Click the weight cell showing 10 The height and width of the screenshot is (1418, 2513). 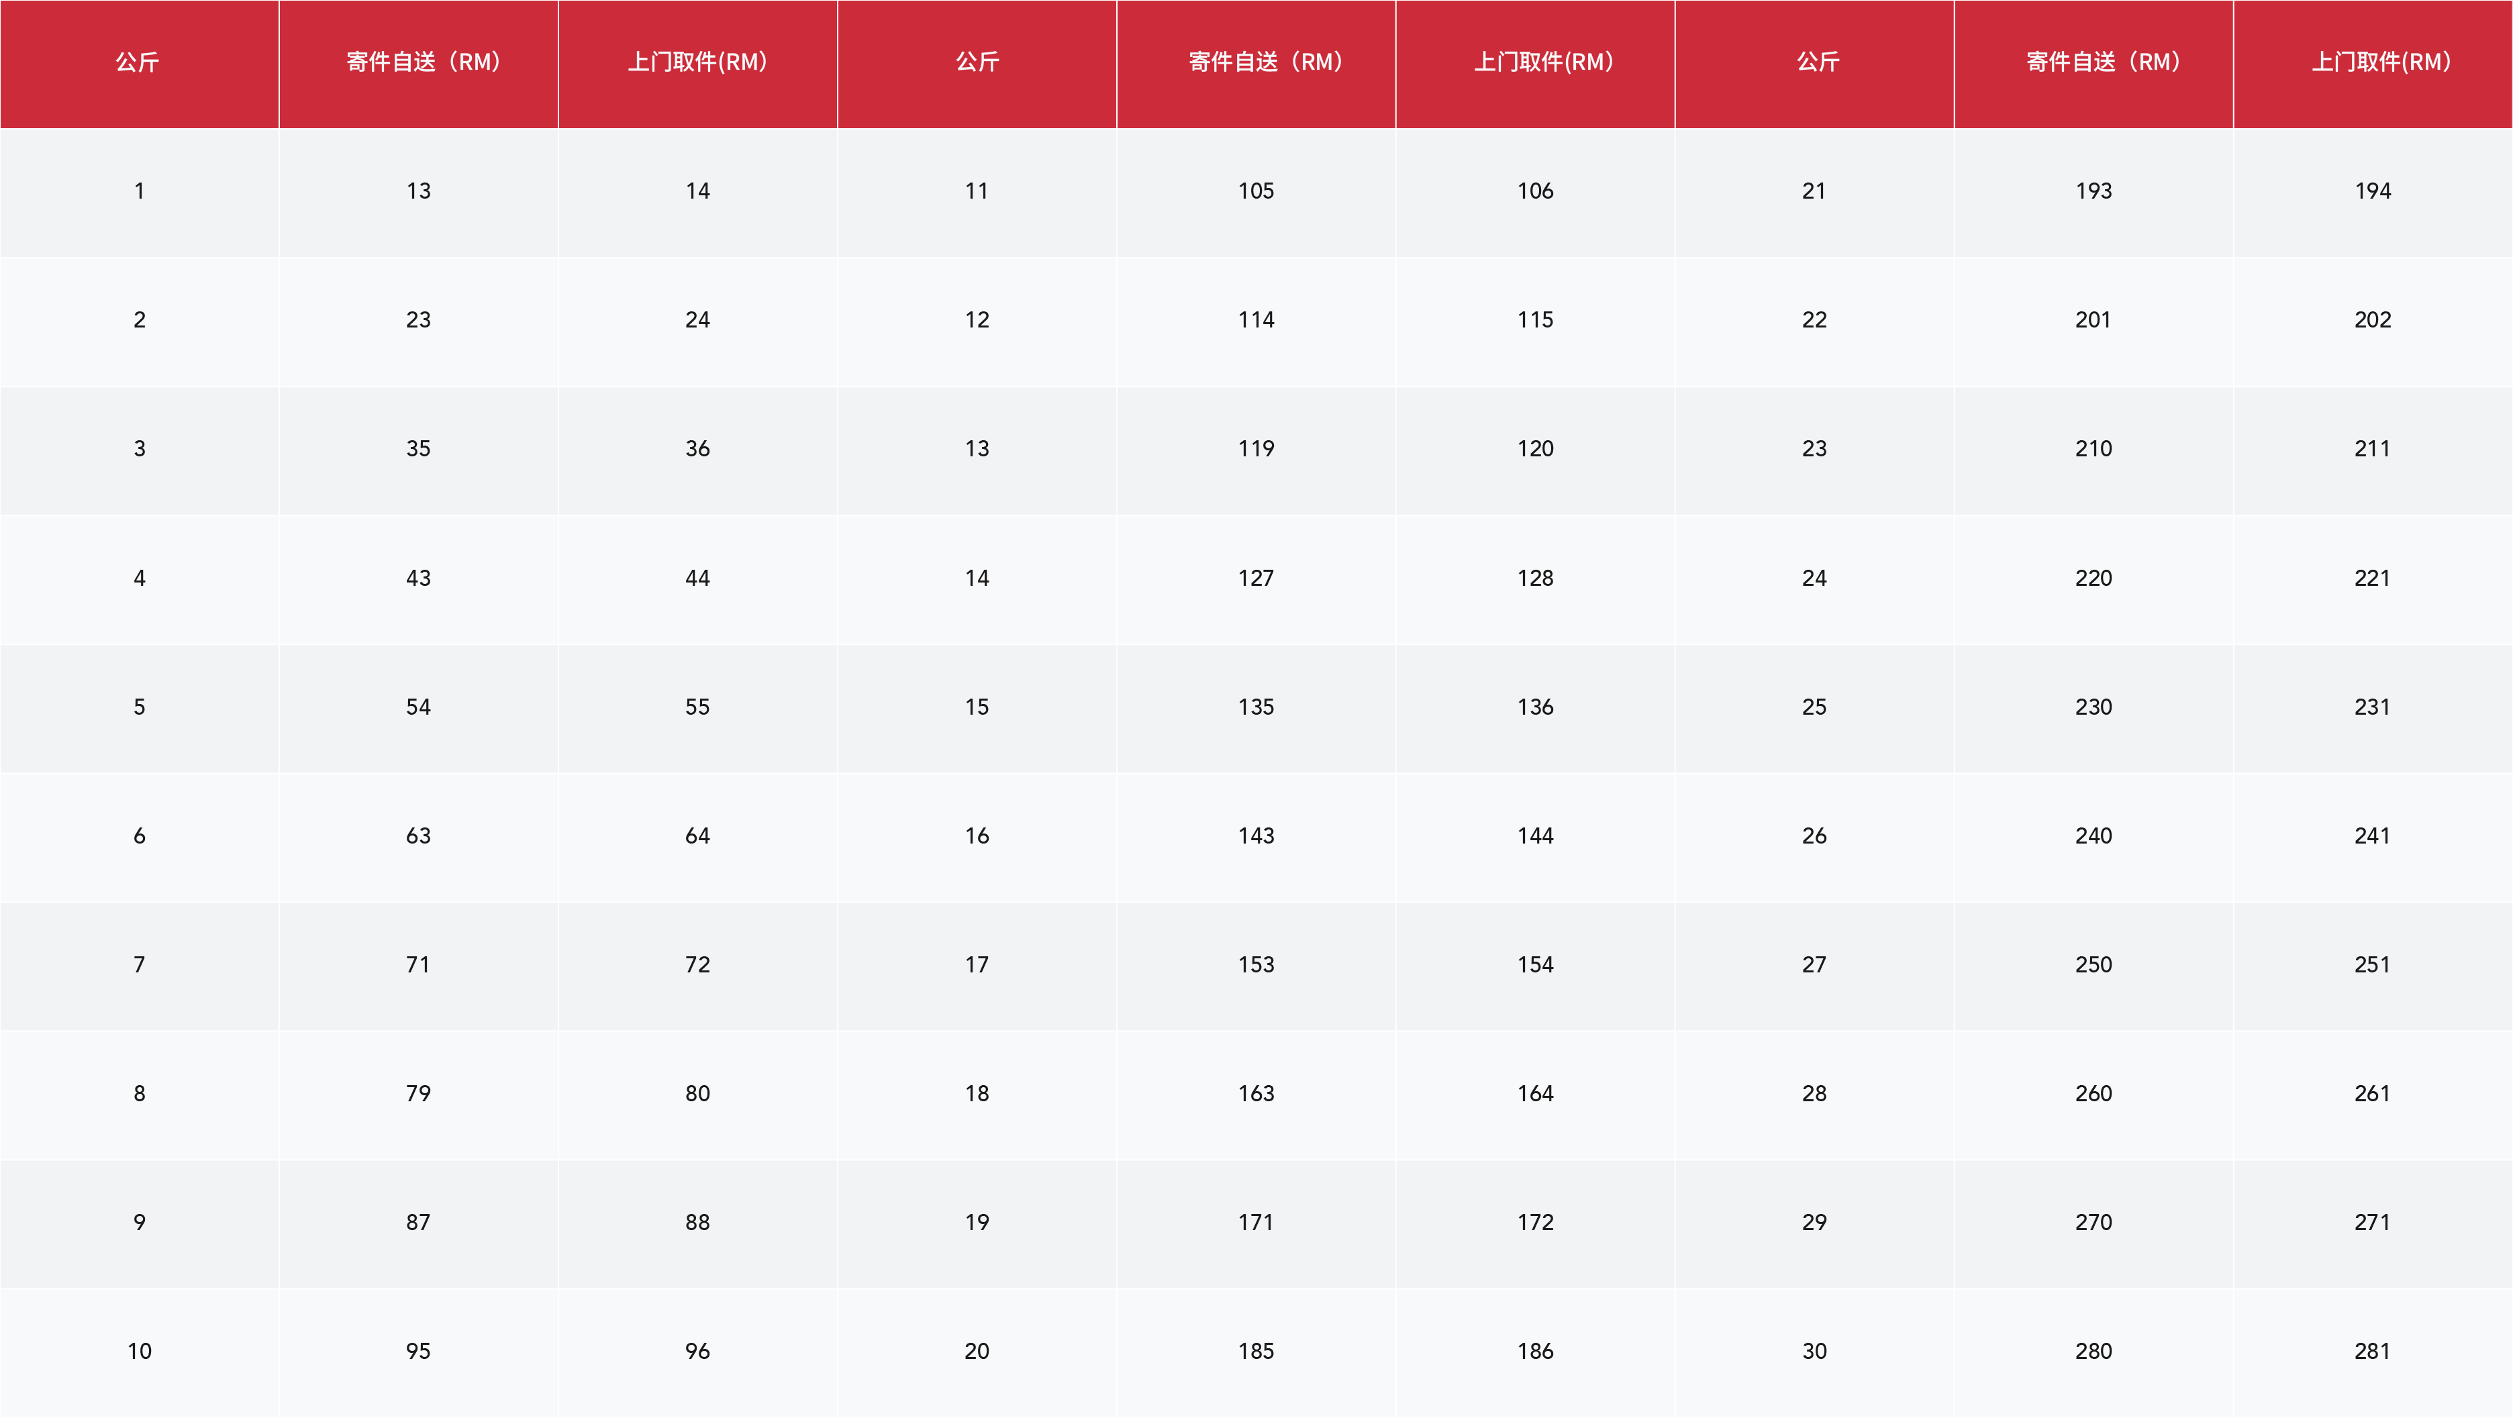(x=138, y=1351)
